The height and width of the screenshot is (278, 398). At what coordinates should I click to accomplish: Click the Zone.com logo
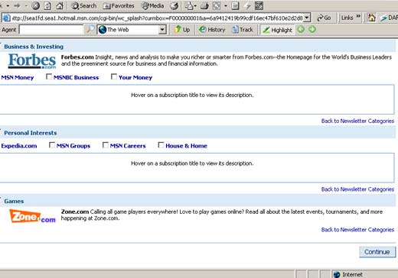tap(32, 216)
